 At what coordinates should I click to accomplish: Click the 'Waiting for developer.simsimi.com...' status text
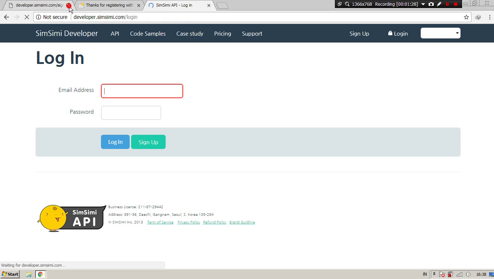click(33, 265)
